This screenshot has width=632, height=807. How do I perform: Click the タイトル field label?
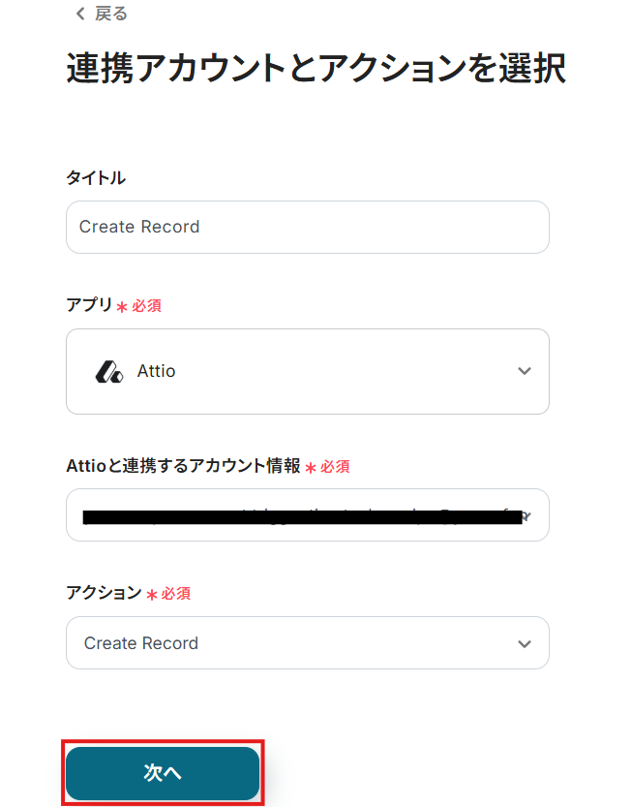96,177
